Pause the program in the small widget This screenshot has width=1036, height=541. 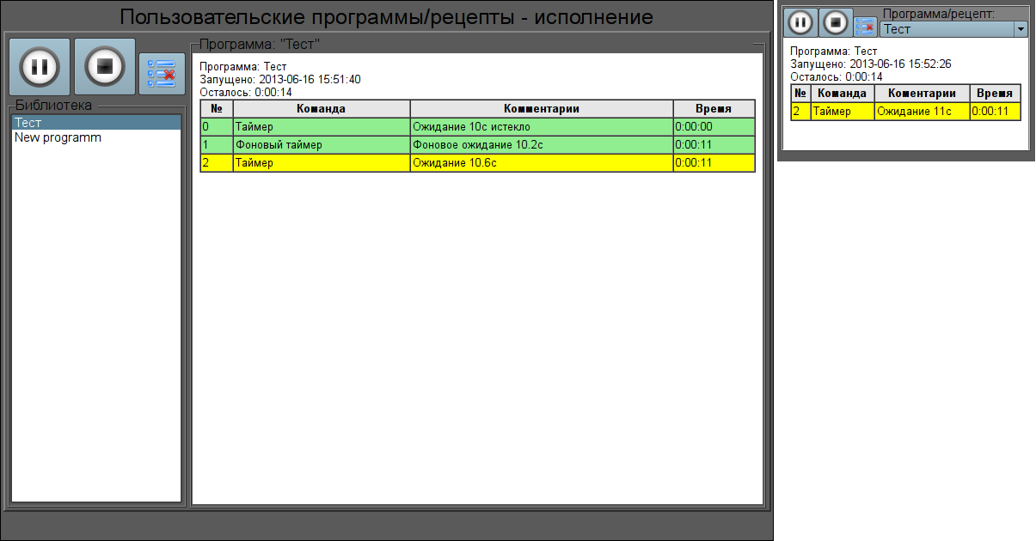800,22
